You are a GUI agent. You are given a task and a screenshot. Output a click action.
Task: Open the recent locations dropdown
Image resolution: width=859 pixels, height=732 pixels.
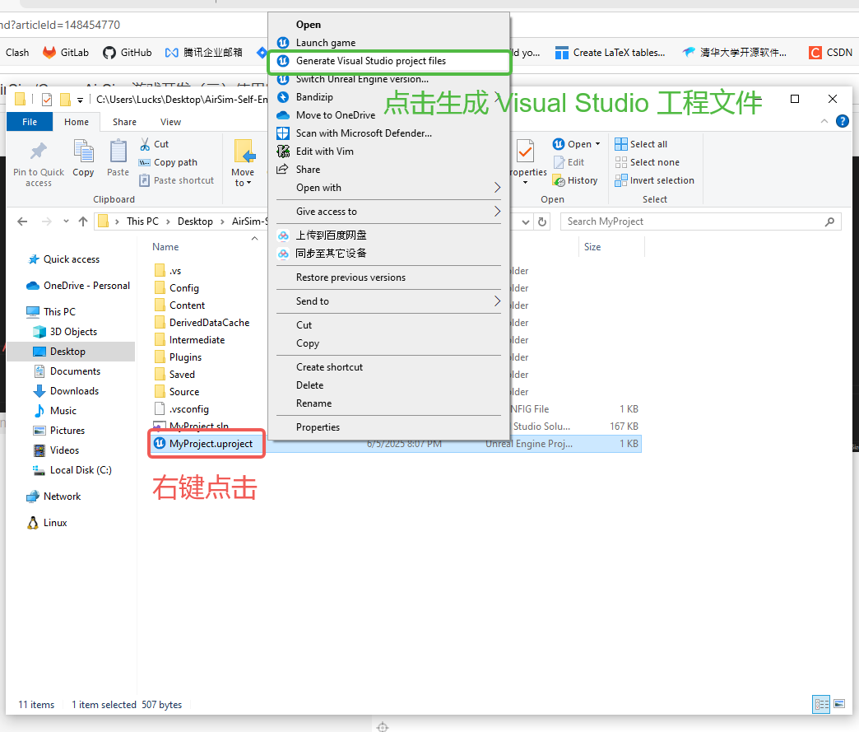coord(66,221)
